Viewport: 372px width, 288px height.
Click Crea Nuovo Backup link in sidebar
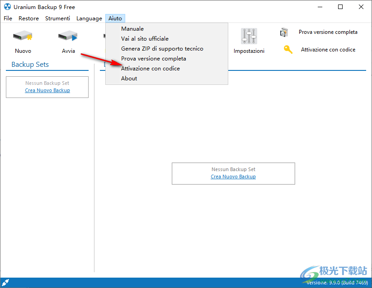click(47, 90)
